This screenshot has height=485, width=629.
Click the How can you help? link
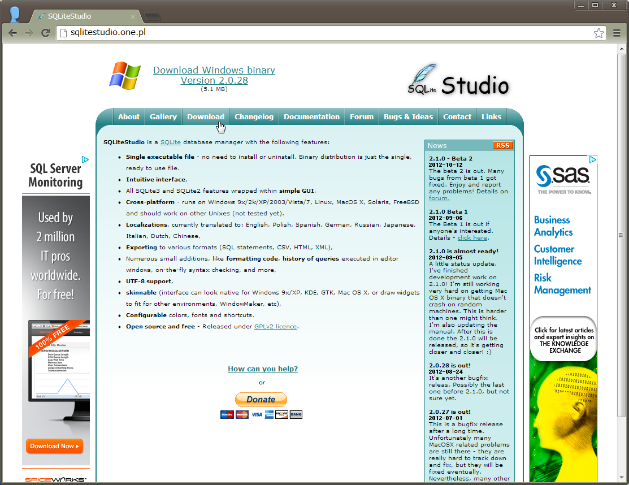click(263, 369)
